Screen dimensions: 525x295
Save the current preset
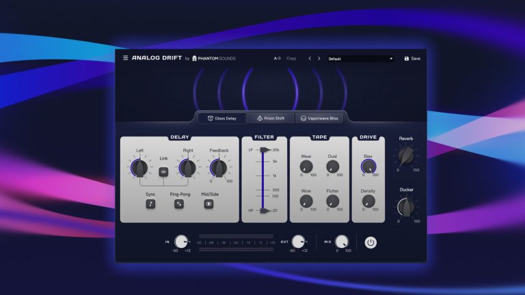(x=412, y=58)
